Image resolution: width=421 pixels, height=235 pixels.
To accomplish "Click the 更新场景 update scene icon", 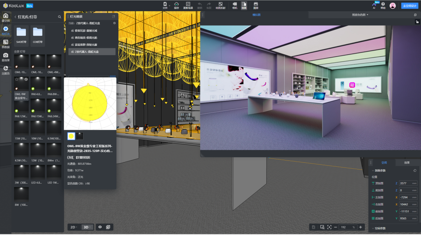I will click(x=188, y=4).
